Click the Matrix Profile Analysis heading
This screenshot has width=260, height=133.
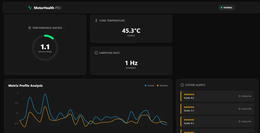[26, 85]
